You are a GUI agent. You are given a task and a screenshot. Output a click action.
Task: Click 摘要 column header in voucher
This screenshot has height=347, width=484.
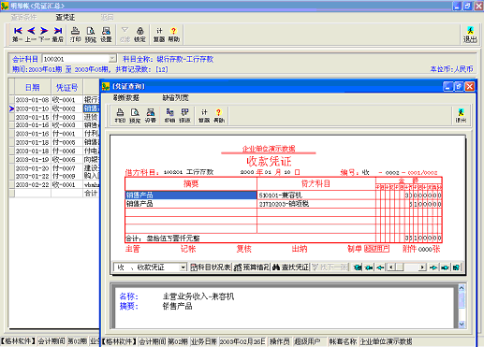pos(191,183)
